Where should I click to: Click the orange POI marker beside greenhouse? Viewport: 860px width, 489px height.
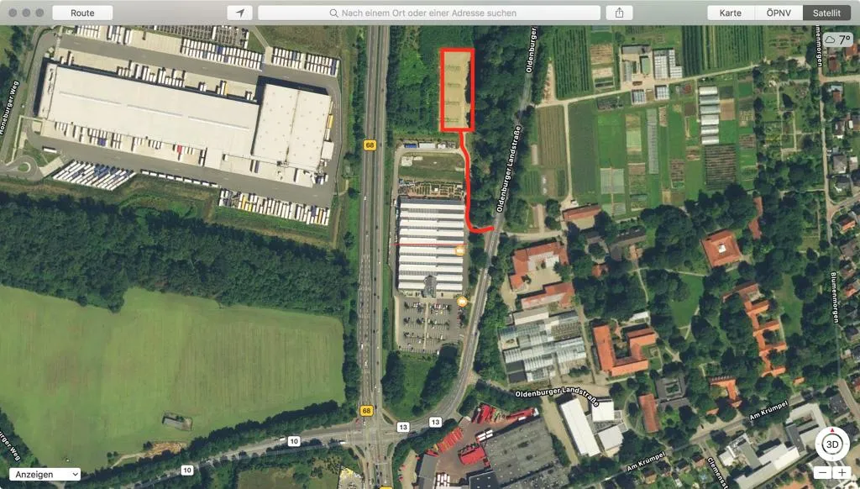(x=459, y=251)
